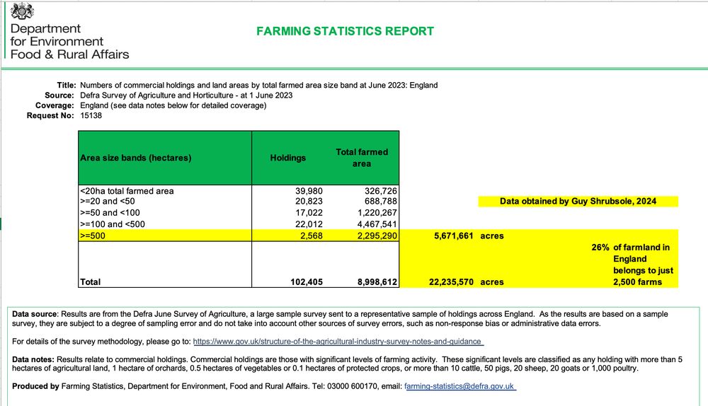This screenshot has height=406, width=708.
Task: Click the 22,235,570 acres value
Action: click(451, 282)
